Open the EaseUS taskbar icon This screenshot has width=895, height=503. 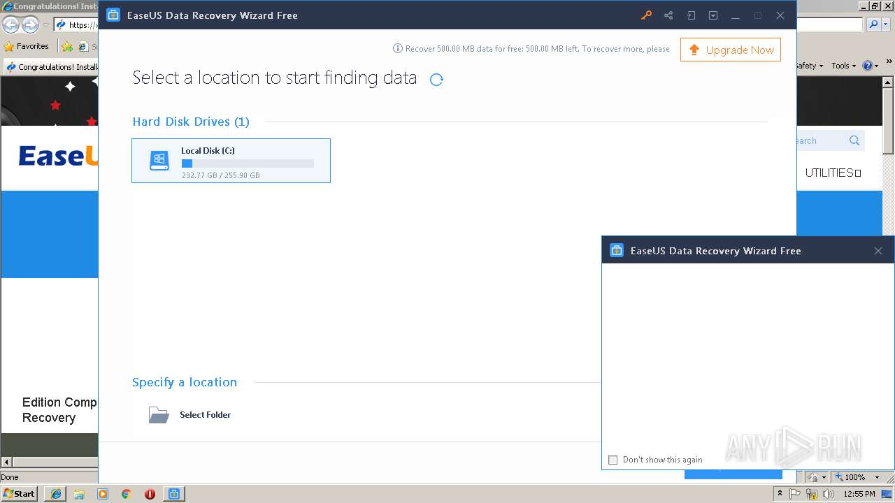[174, 494]
